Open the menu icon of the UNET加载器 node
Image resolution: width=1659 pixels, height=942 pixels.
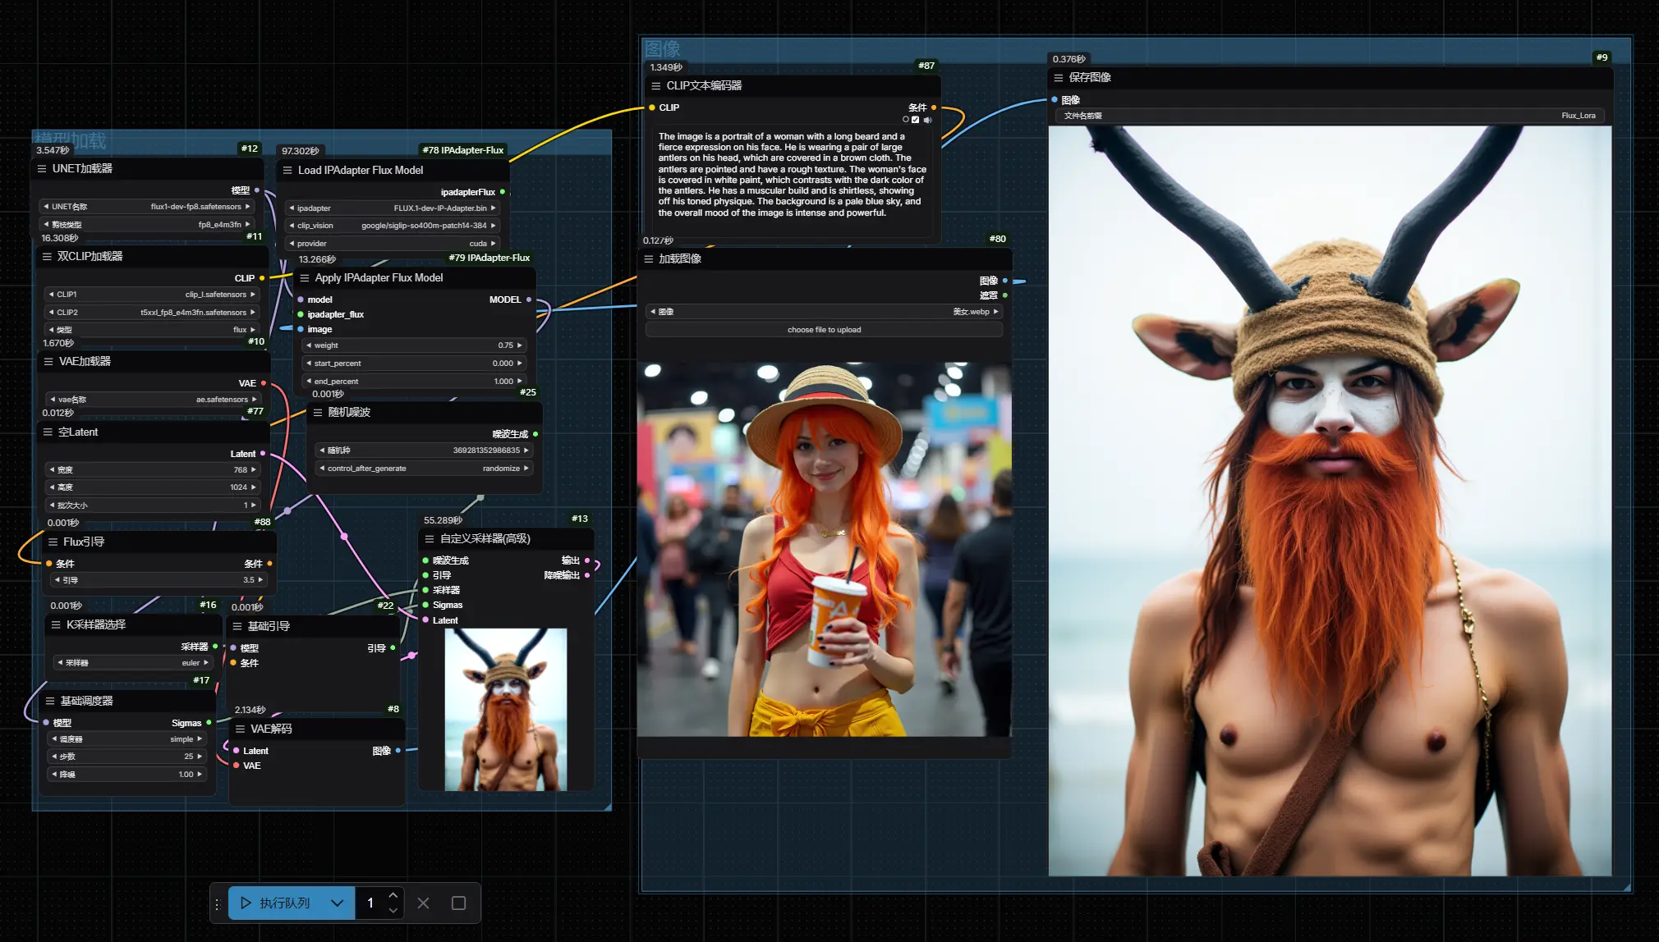tap(42, 168)
